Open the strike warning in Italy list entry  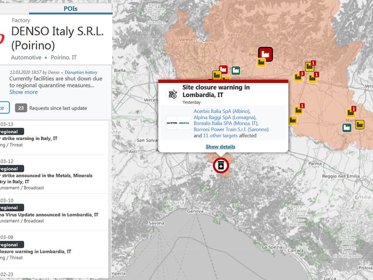click(54, 137)
